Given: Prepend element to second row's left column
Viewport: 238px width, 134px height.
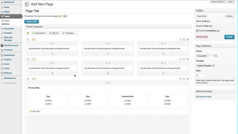Looking at the screenshot, I should click(51, 63).
